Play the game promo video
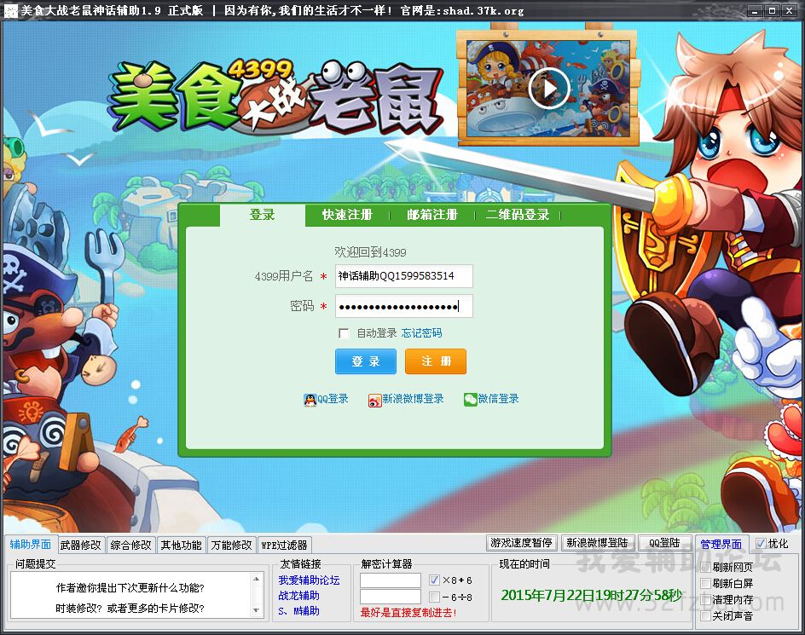805x635 pixels. pos(549,89)
